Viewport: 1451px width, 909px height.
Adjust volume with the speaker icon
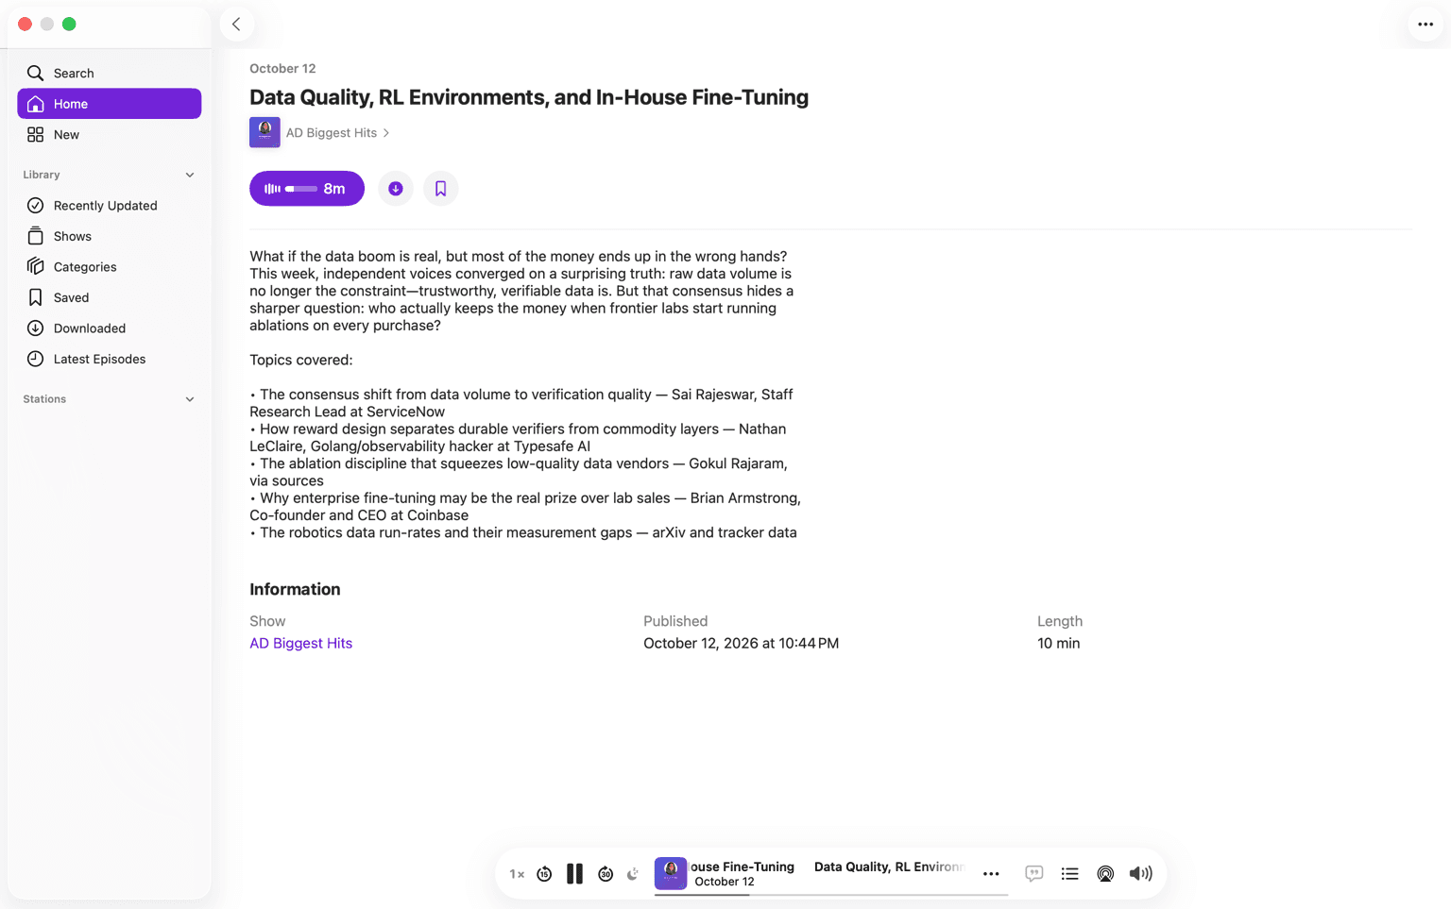click(1141, 874)
